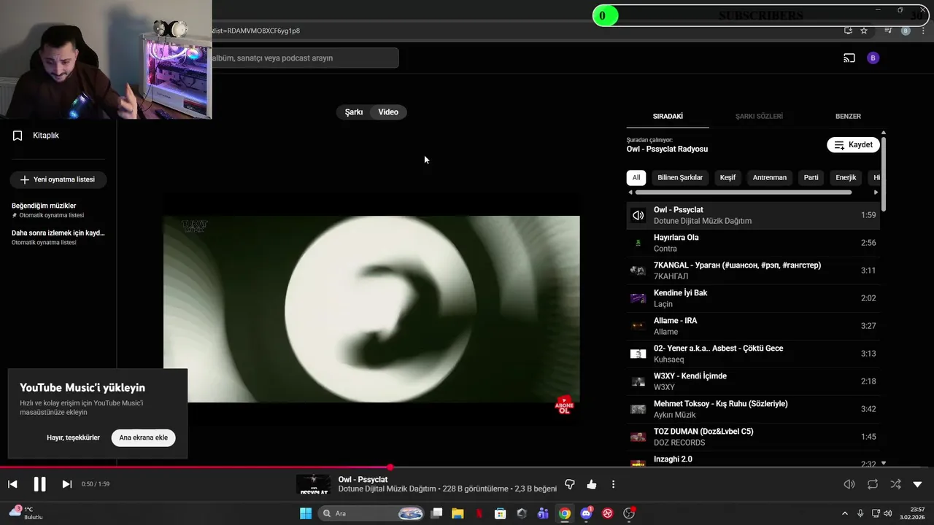Click the album thumbnail in player bar
934x525 pixels.
[x=314, y=484]
